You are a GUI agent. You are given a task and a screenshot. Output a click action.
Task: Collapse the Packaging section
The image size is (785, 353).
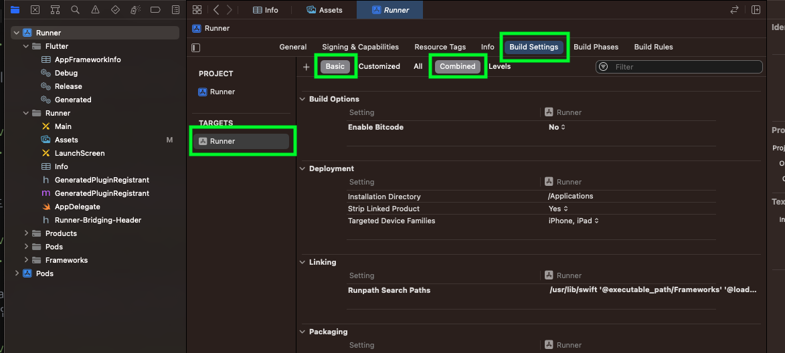tap(302, 332)
